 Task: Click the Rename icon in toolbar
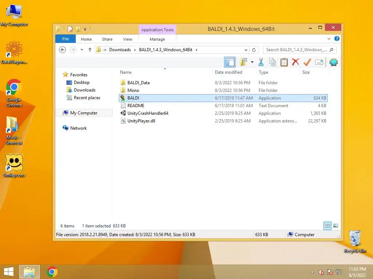319,62
